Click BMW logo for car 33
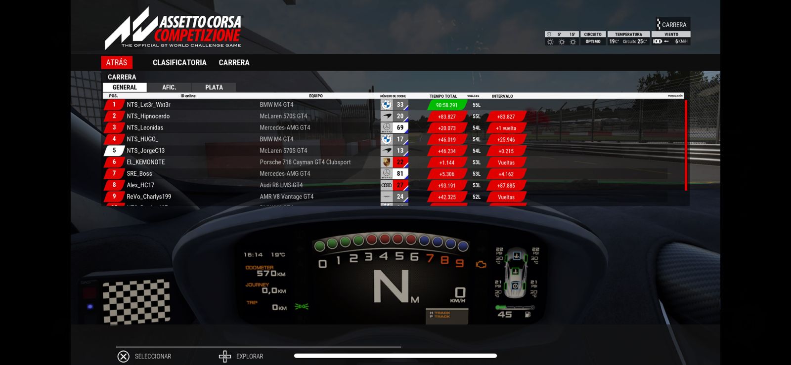 (x=387, y=105)
